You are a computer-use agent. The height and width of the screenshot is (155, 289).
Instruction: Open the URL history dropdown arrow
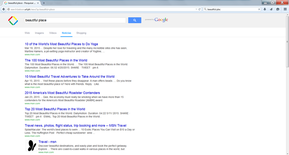pyautogui.click(x=196, y=9)
